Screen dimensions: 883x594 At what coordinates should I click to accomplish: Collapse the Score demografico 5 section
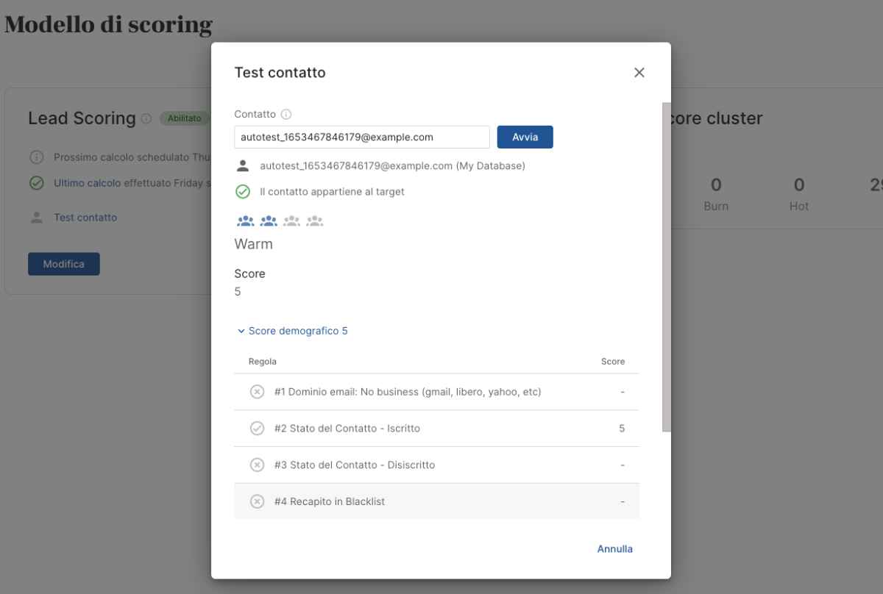pyautogui.click(x=292, y=332)
